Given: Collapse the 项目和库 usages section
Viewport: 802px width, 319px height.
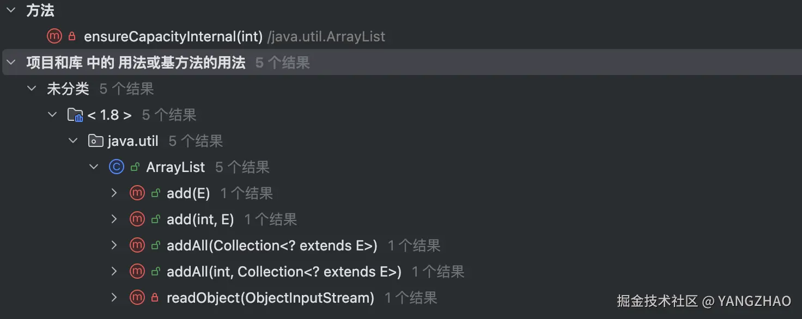Looking at the screenshot, I should coord(10,63).
